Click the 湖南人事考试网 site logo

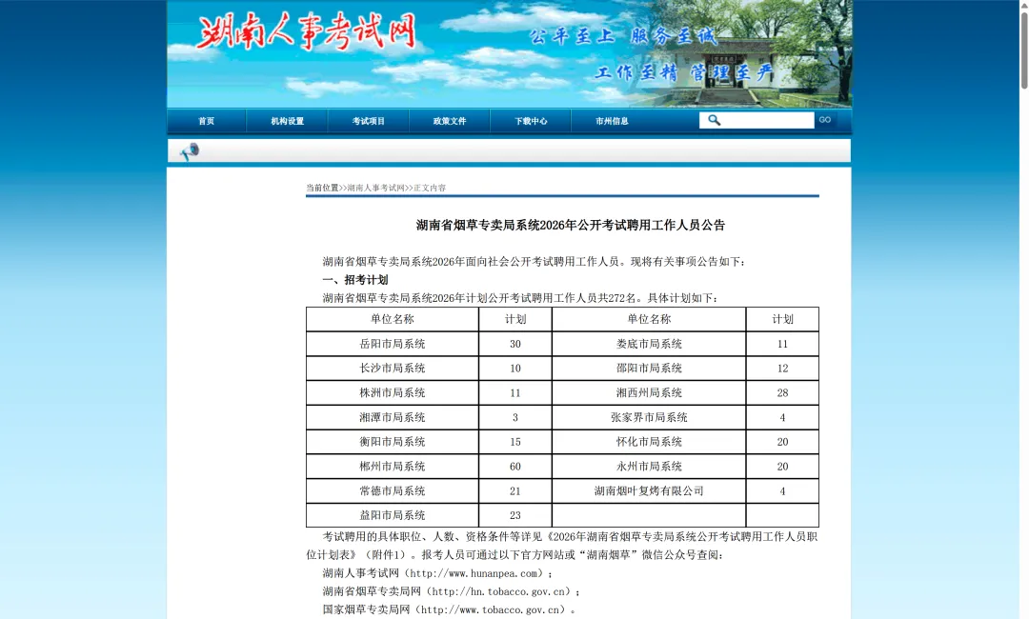(306, 31)
